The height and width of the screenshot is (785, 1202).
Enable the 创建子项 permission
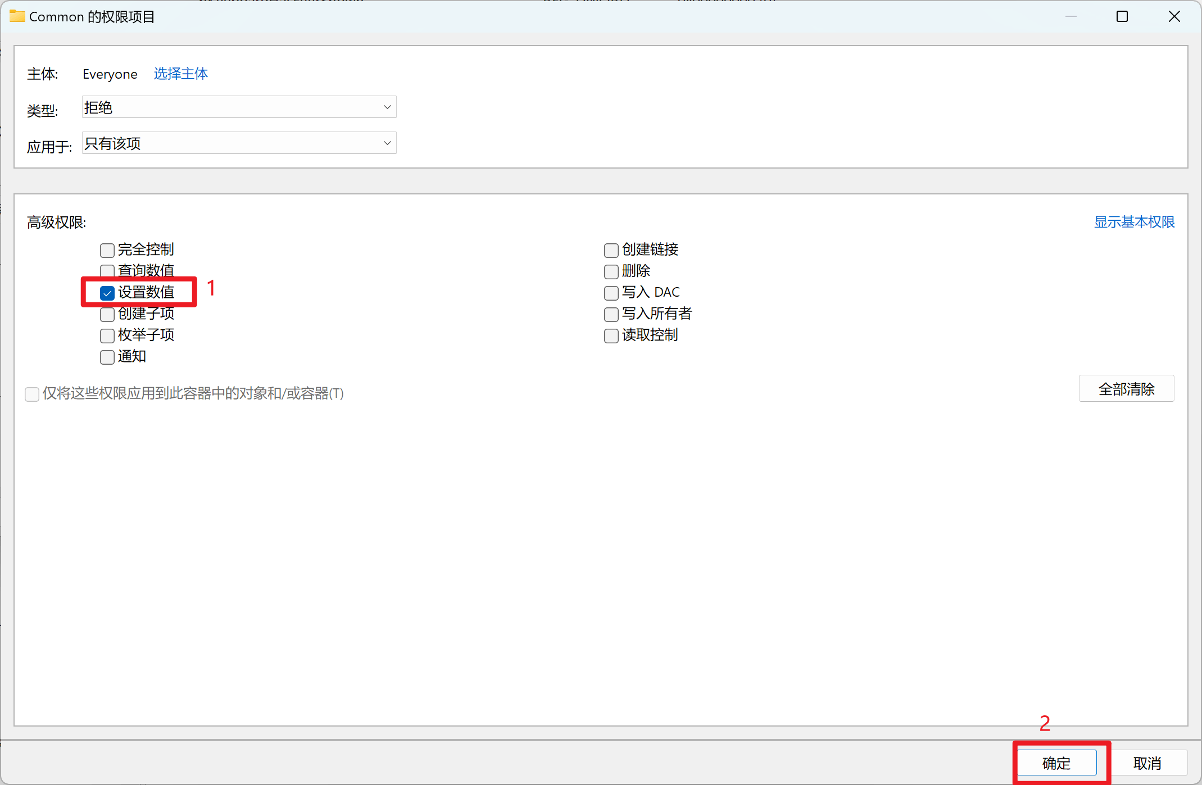pyautogui.click(x=107, y=314)
